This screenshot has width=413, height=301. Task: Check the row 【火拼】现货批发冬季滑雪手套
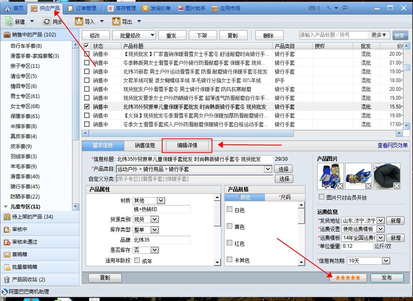click(87, 115)
